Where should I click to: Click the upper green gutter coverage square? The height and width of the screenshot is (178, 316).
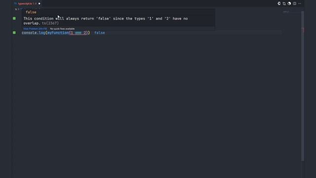pyautogui.click(x=14, y=18)
